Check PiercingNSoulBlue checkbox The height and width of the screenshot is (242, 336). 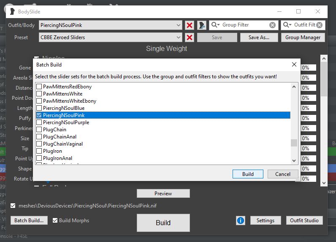(x=39, y=108)
